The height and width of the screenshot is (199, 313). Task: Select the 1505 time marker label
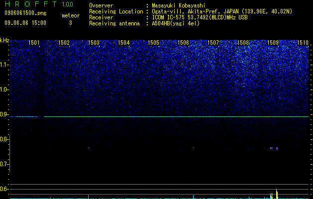[x=153, y=42]
